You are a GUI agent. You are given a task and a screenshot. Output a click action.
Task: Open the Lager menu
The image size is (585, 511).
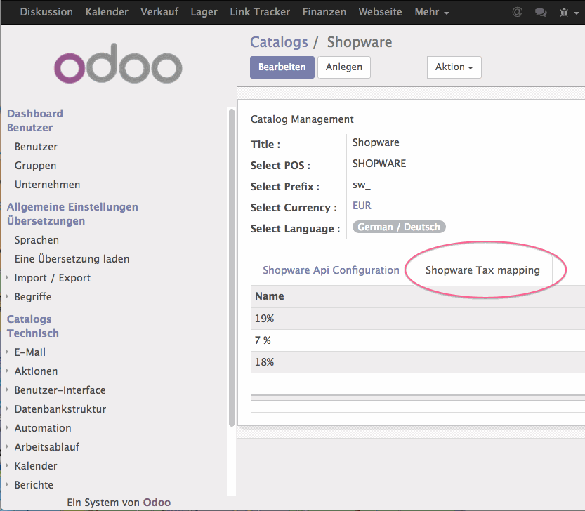pos(204,12)
